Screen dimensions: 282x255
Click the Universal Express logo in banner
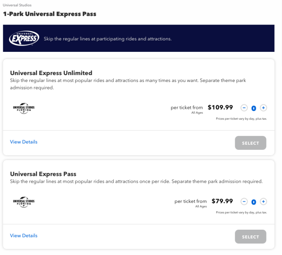coord(24,38)
